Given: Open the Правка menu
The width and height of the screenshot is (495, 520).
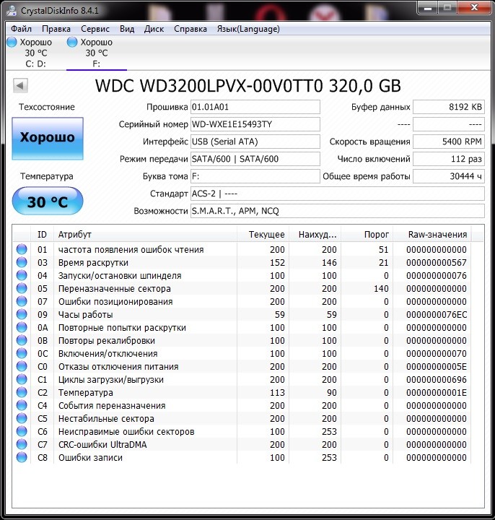Looking at the screenshot, I should coord(56,29).
